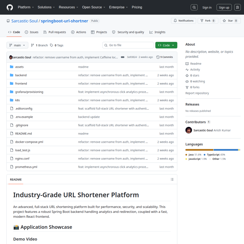Open the Insights tab

click(x=157, y=32)
